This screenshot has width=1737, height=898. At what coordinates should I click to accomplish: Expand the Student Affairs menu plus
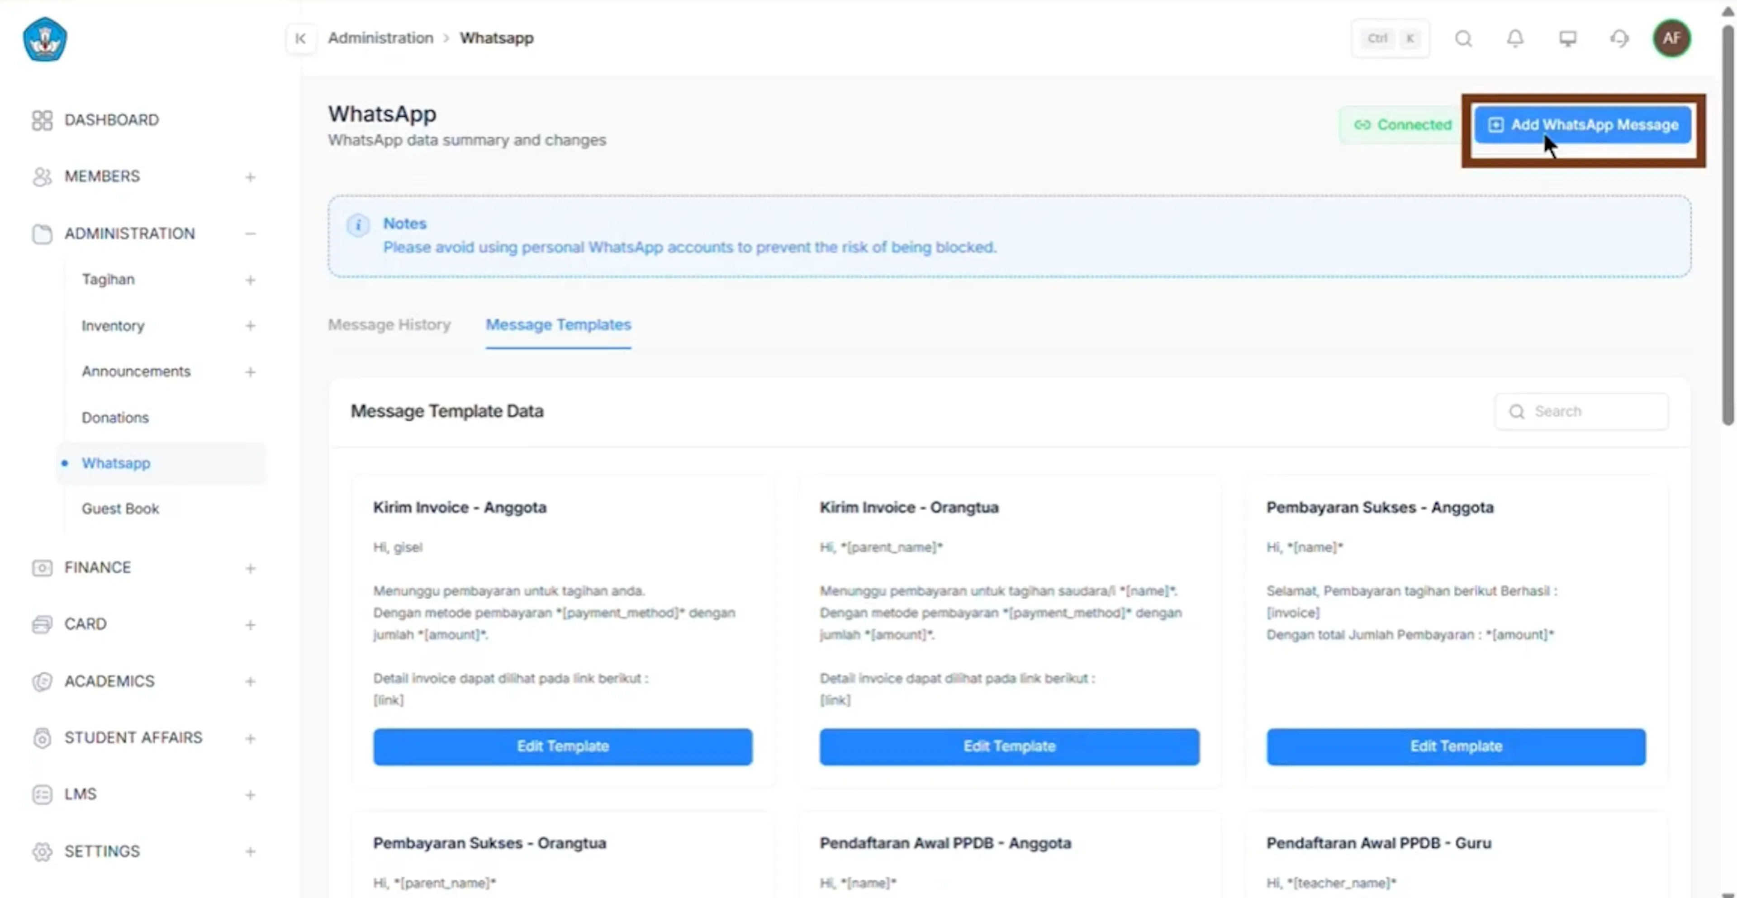(x=250, y=739)
